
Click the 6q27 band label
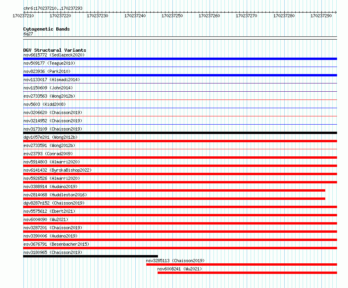[x=28, y=34]
